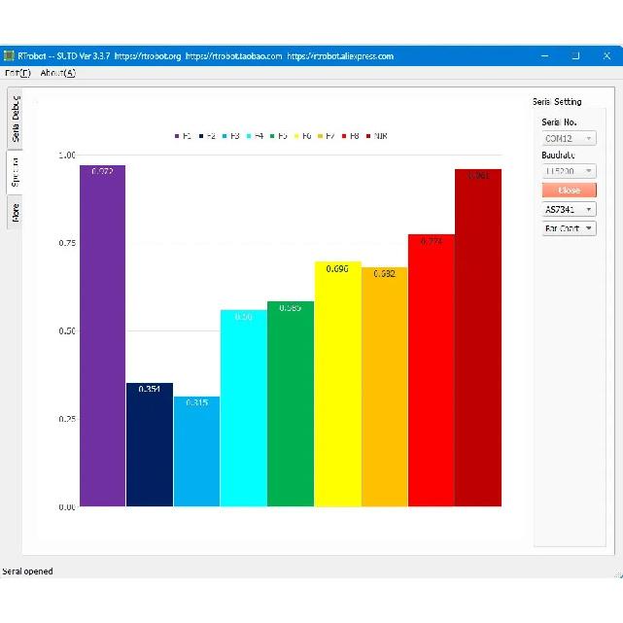Screen dimensions: 623x623
Task: Open the AS7341 sensor dropdown
Action: pos(569,209)
